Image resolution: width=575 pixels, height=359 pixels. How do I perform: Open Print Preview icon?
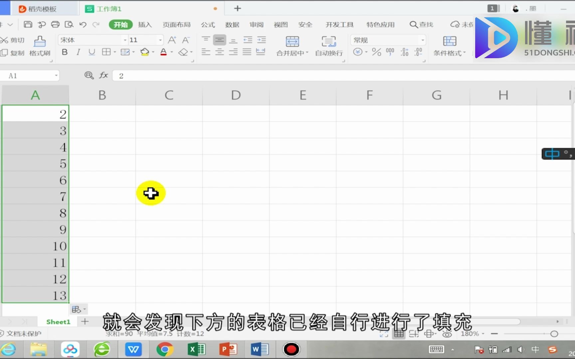click(x=69, y=24)
